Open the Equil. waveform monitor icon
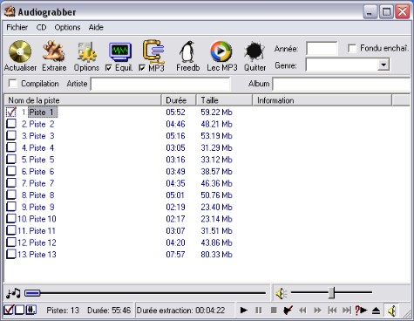This screenshot has height=321, width=414. 120,51
